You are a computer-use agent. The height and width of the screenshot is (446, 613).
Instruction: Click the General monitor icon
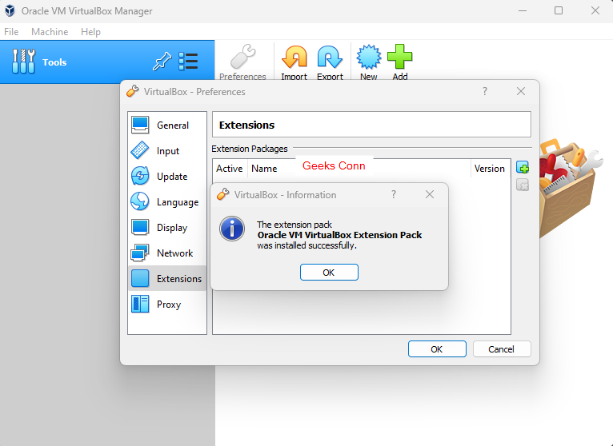[140, 125]
